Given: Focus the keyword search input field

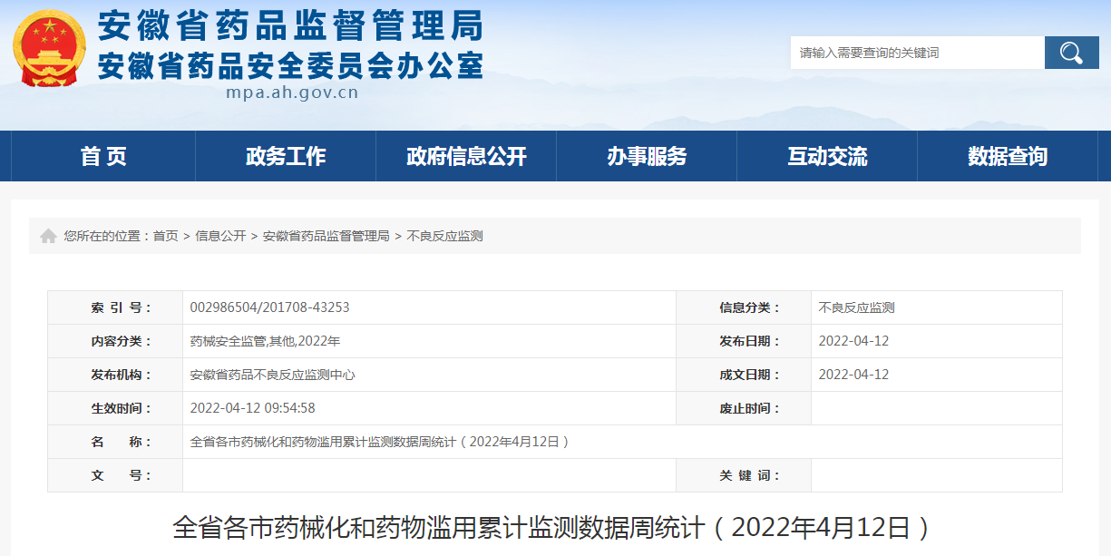Looking at the screenshot, I should 917,53.
